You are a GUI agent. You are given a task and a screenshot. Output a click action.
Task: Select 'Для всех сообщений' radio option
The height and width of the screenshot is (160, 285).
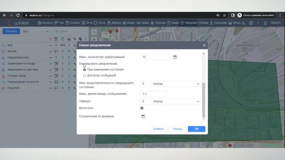[x=85, y=76]
